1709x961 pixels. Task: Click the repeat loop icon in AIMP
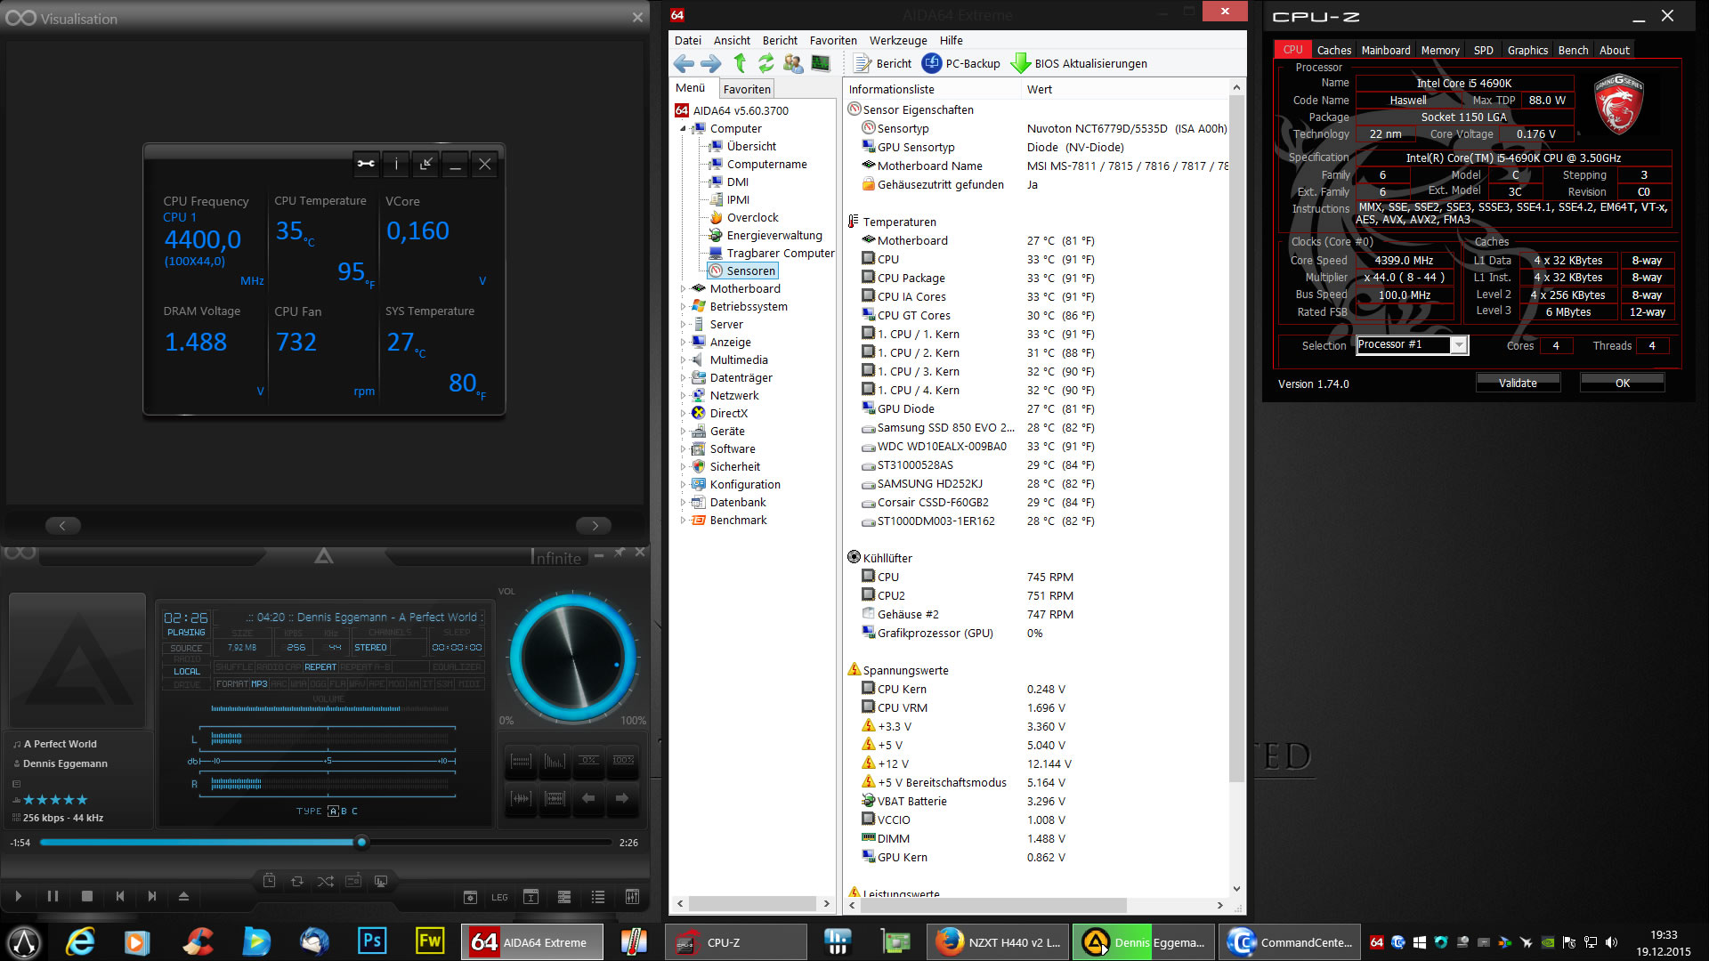pyautogui.click(x=297, y=881)
